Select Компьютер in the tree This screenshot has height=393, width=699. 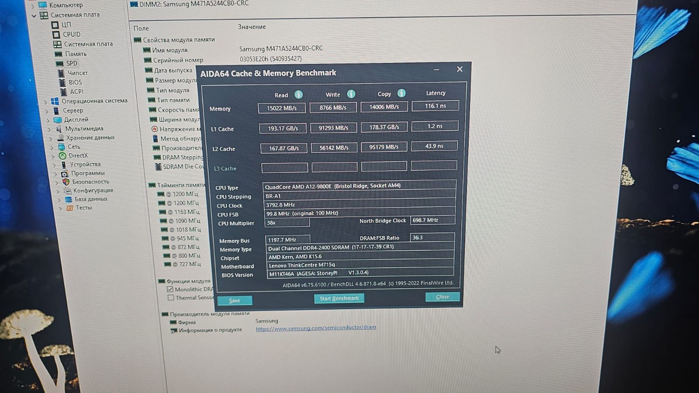click(66, 5)
